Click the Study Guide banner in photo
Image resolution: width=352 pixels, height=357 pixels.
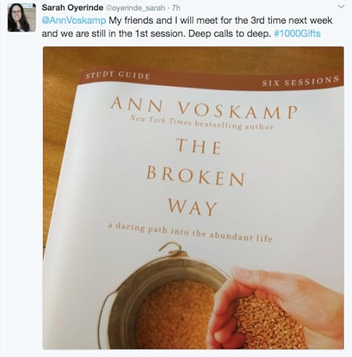[x=118, y=75]
